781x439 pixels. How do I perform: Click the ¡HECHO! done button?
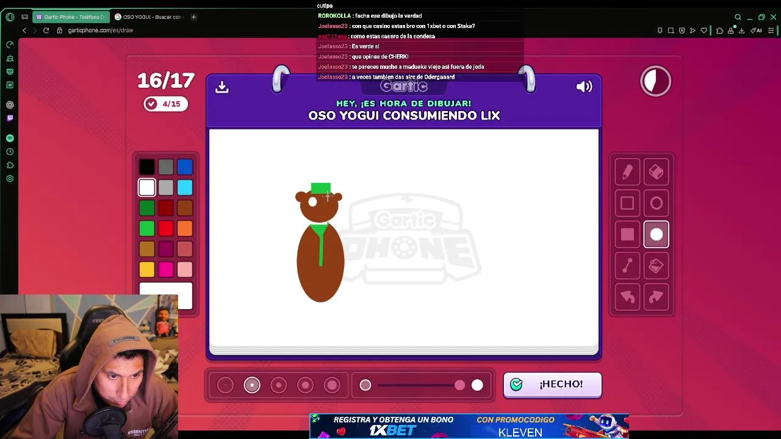552,385
